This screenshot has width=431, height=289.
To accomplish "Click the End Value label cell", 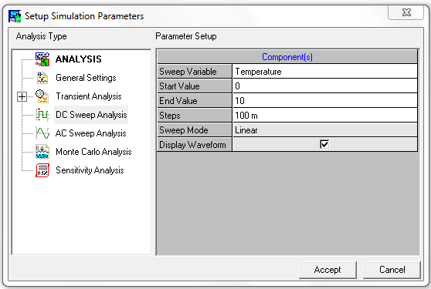I will click(195, 101).
